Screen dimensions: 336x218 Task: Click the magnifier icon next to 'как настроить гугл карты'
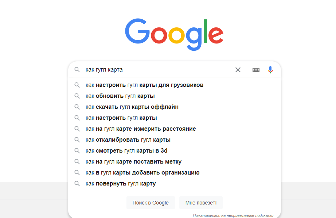77,118
